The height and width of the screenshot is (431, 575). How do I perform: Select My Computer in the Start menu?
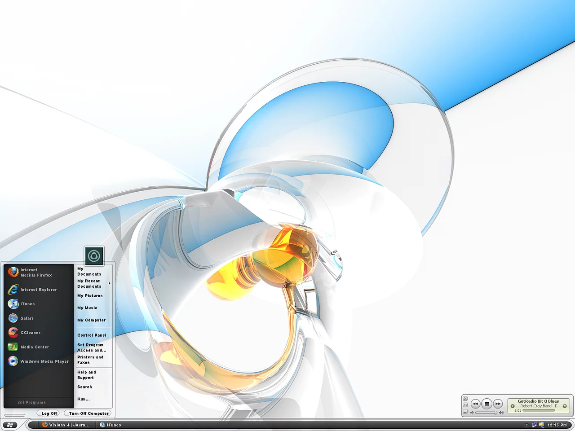(x=92, y=320)
